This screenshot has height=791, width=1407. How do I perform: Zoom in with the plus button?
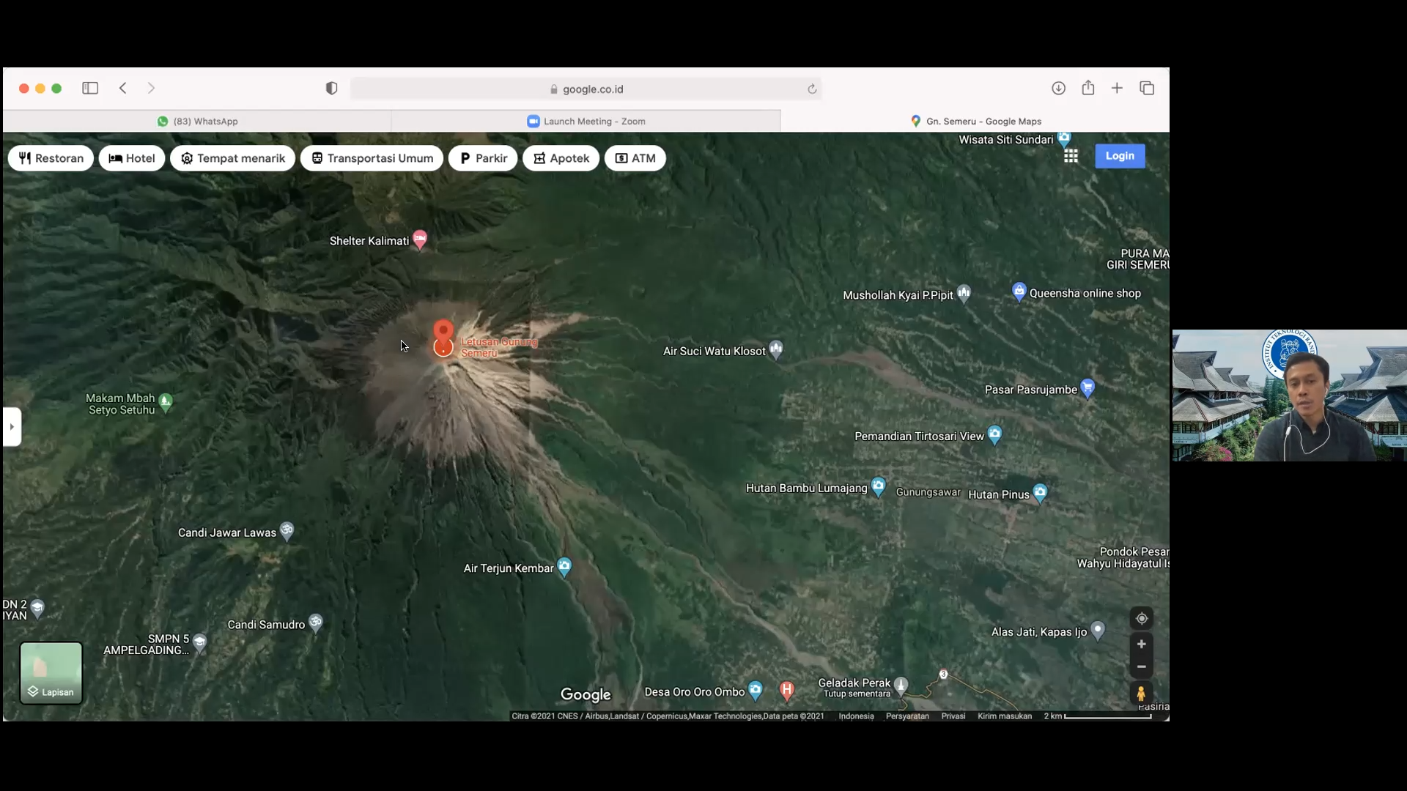[1141, 645]
